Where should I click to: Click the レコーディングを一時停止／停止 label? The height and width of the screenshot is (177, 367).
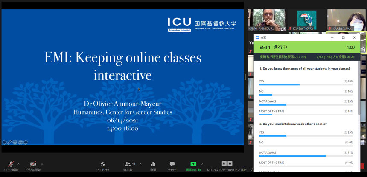[x=227, y=170]
